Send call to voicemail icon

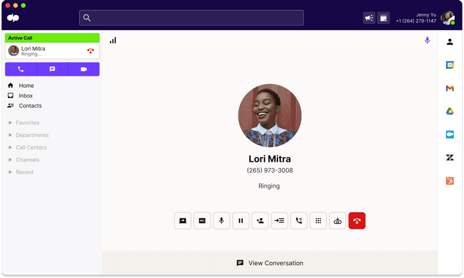[x=337, y=221]
